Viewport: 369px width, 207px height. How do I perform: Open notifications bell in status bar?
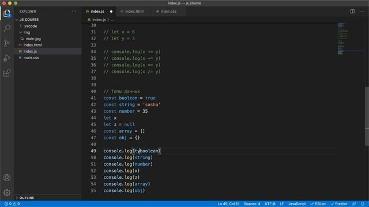(x=363, y=204)
